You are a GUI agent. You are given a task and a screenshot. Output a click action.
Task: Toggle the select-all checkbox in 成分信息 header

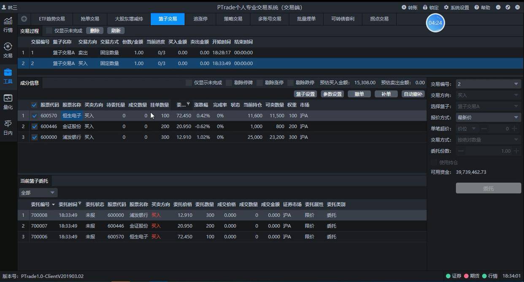tap(34, 105)
